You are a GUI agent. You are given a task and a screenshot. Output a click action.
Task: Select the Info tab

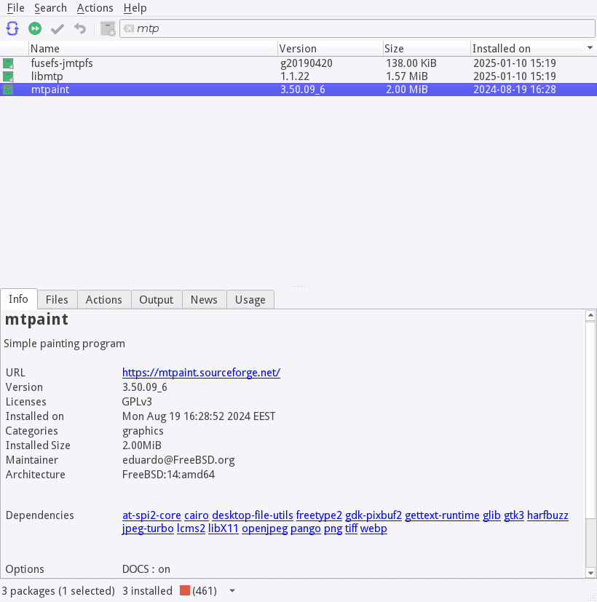coord(18,298)
